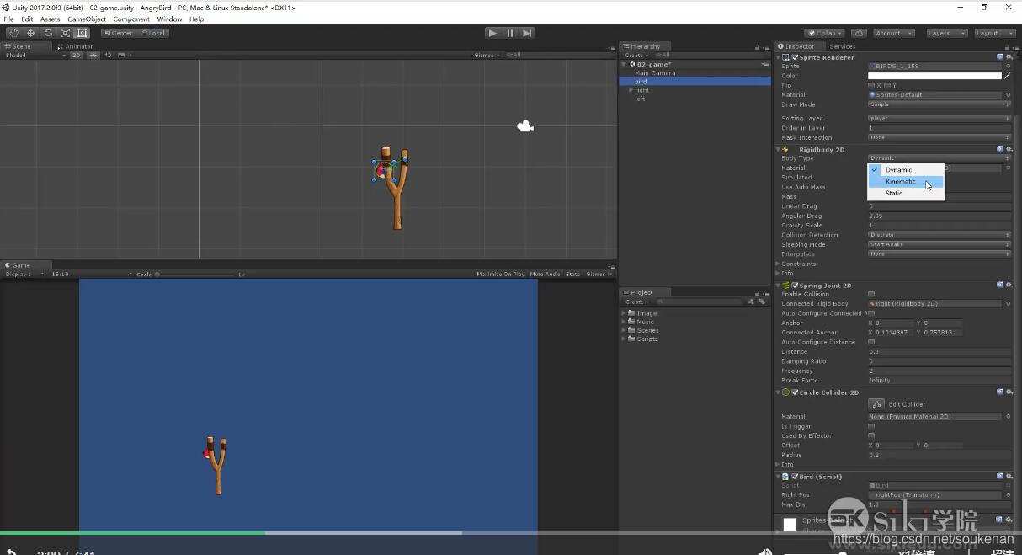Enable the Is Trigger checkbox

[871, 426]
